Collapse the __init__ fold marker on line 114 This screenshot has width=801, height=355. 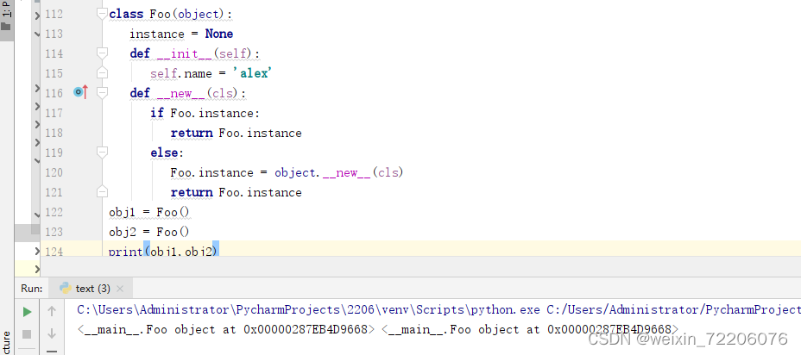tap(102, 53)
